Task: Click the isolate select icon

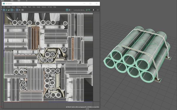Action: click(20, 10)
